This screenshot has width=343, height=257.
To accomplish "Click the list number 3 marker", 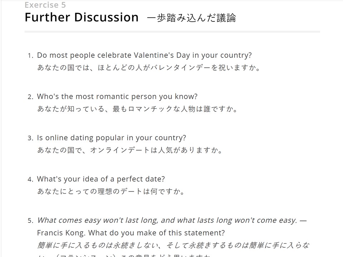I will coord(30,138).
